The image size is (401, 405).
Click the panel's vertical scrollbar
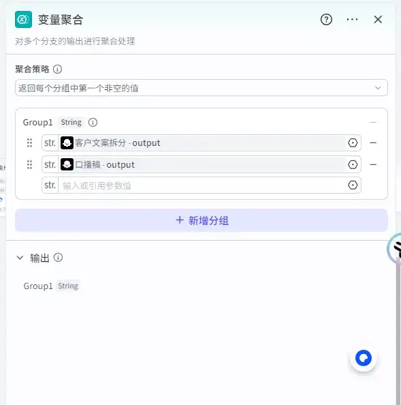[398, 331]
